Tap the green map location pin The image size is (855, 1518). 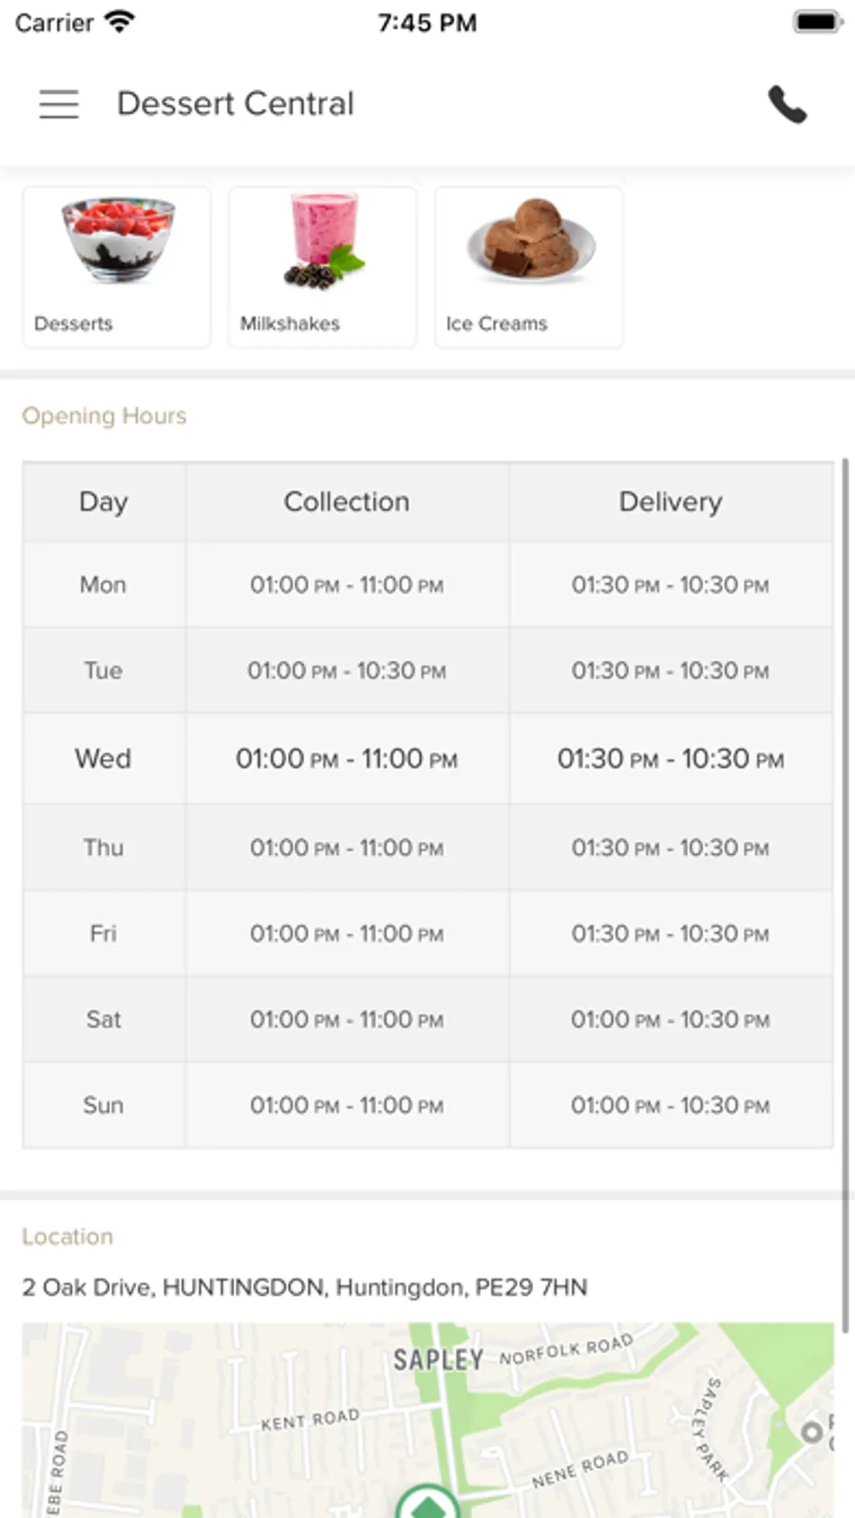coord(427,1503)
